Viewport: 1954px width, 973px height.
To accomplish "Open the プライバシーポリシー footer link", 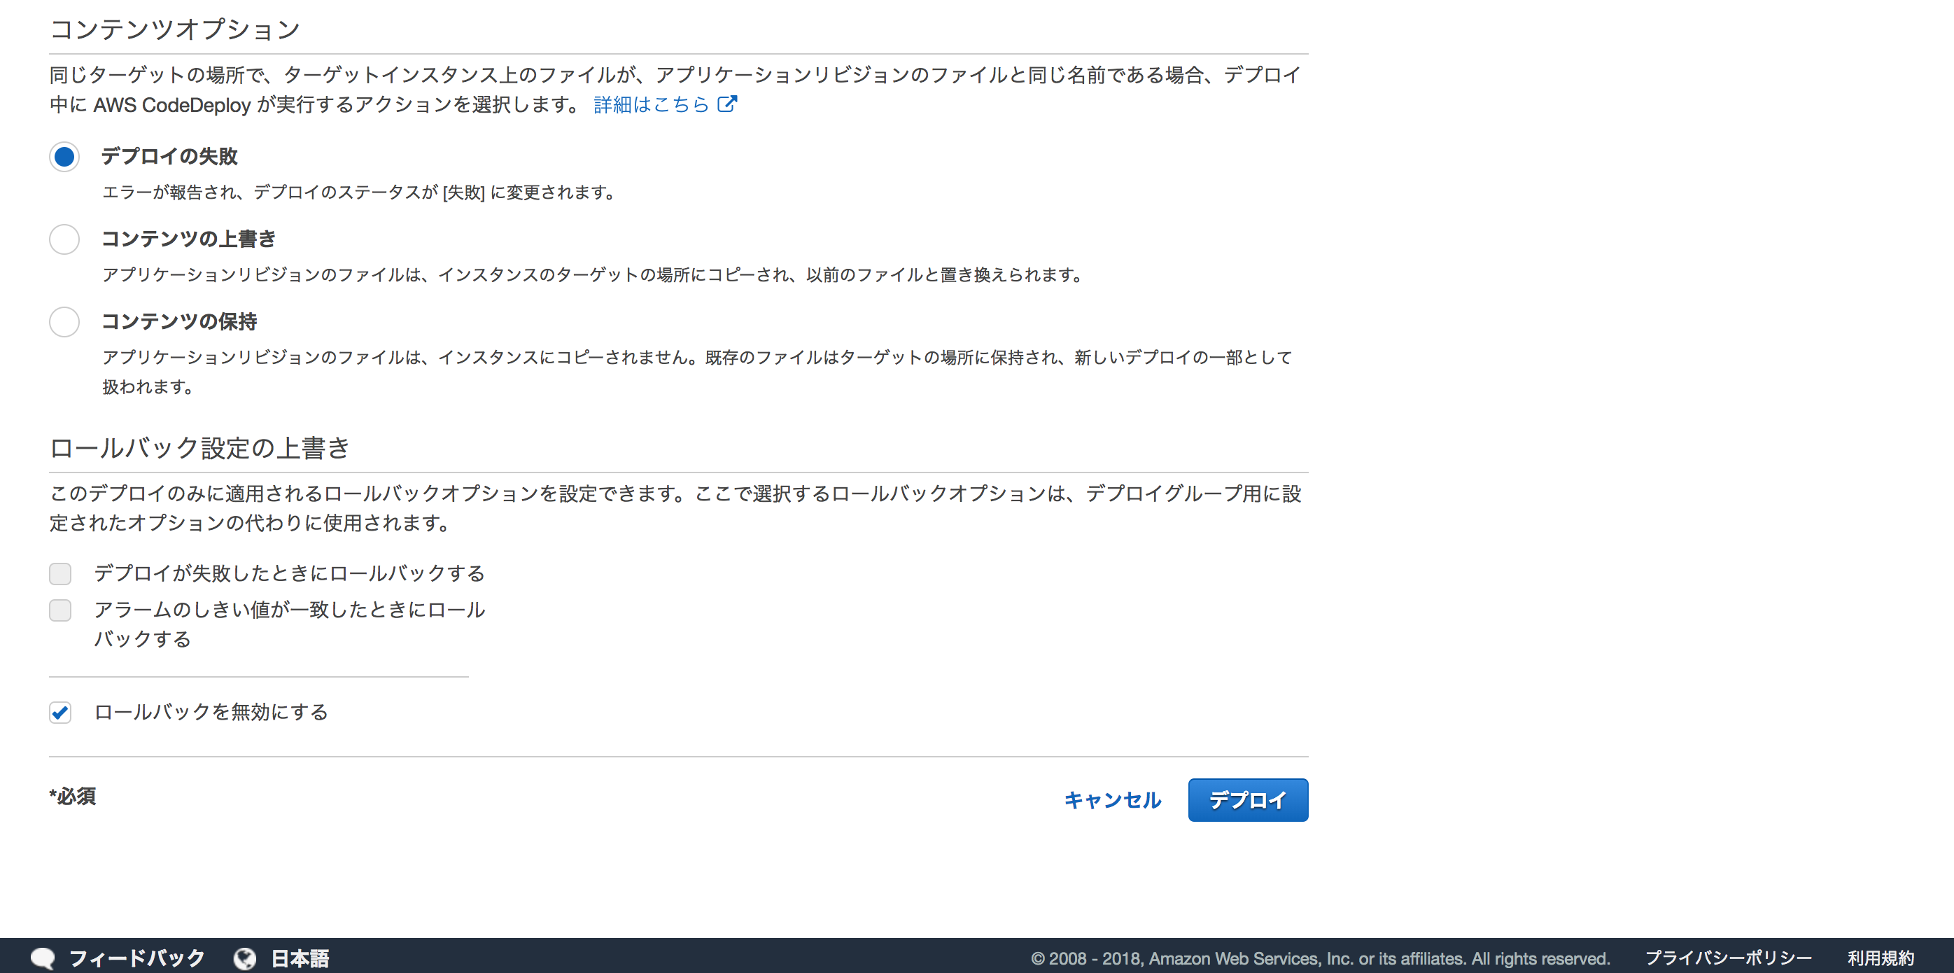I will [1728, 958].
